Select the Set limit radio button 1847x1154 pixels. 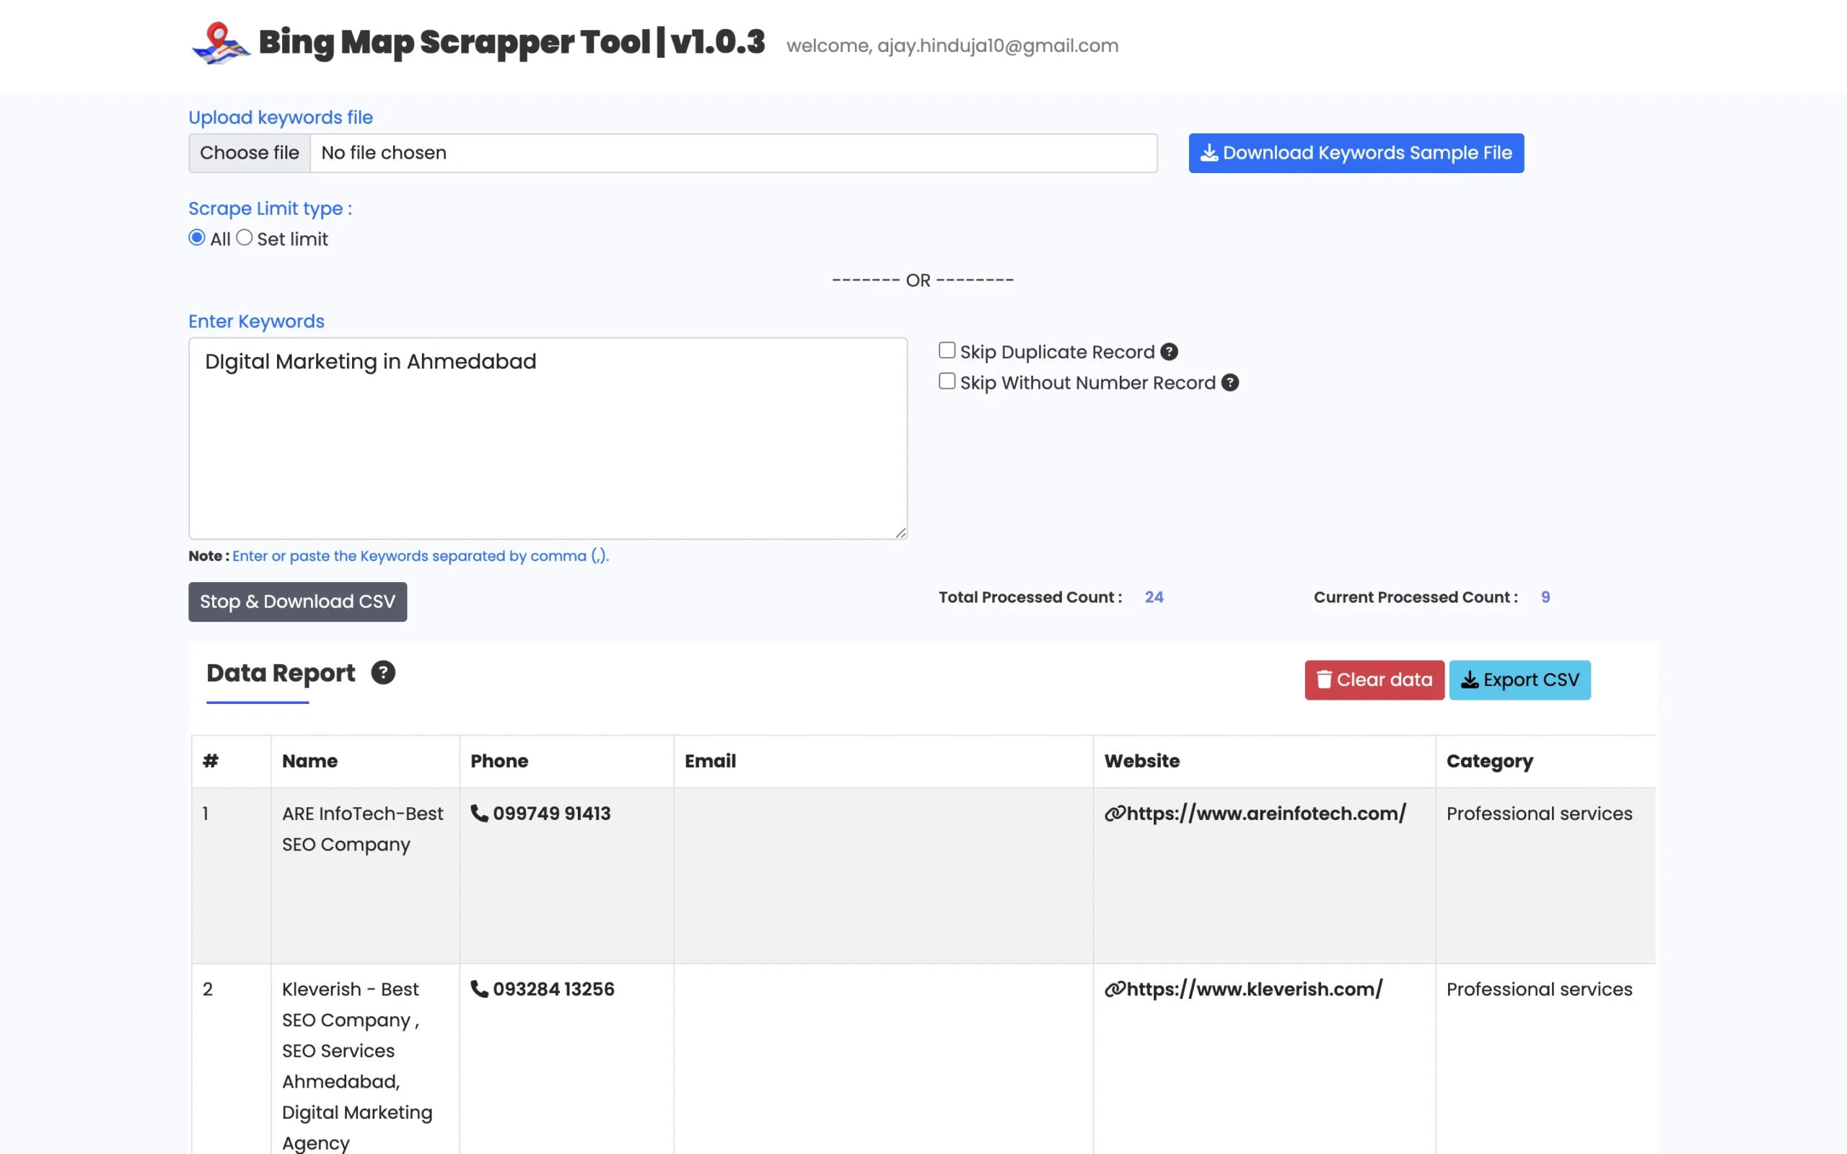(x=245, y=237)
